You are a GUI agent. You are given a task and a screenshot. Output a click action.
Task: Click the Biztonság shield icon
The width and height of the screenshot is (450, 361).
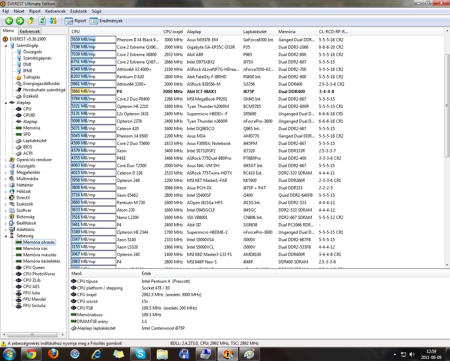12,217
